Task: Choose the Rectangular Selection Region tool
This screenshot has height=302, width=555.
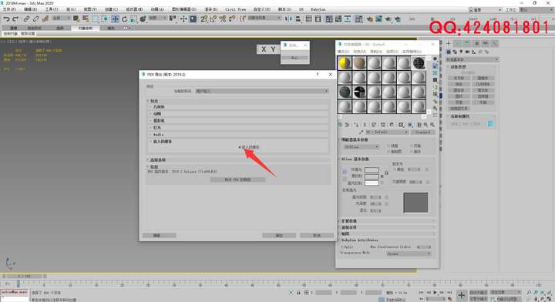Action: tap(96, 18)
